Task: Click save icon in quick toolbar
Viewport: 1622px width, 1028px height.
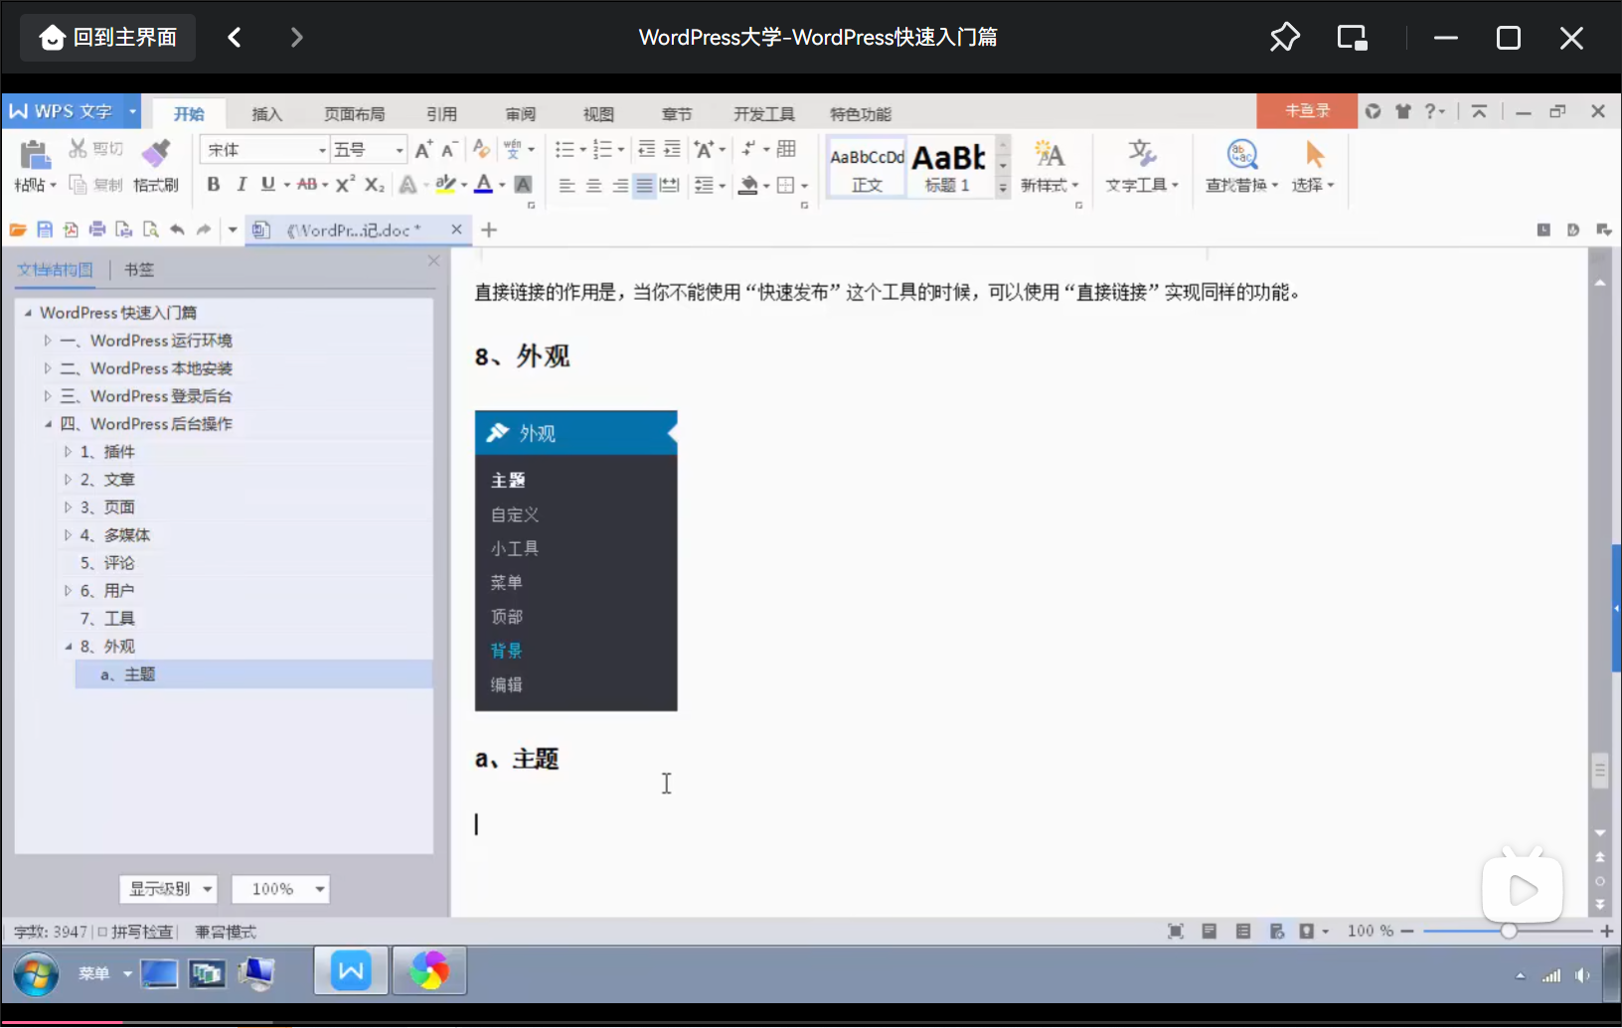Action: (x=44, y=229)
